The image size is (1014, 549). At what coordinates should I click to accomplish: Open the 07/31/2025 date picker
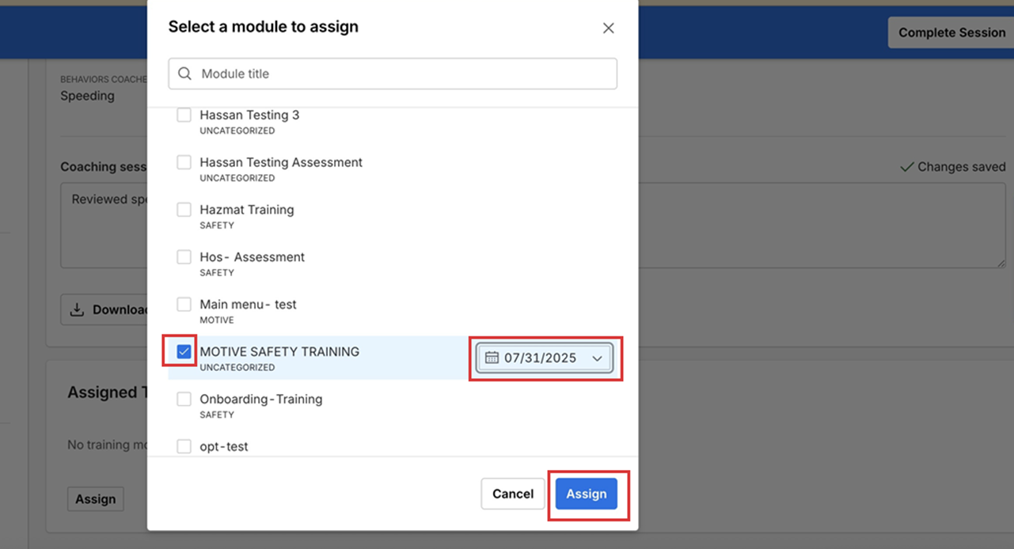point(541,358)
